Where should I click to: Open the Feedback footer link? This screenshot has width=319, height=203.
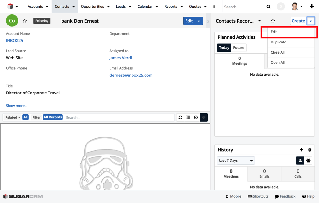tap(285, 196)
